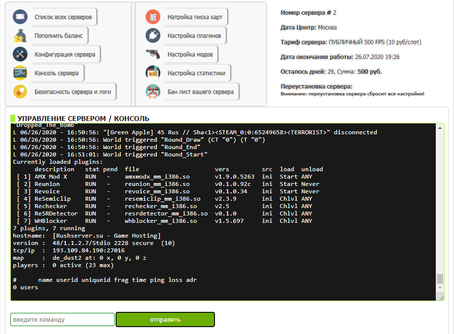Screen dimensions: 454x334
Task: Open Пополнить баланс
Action: pos(59,35)
